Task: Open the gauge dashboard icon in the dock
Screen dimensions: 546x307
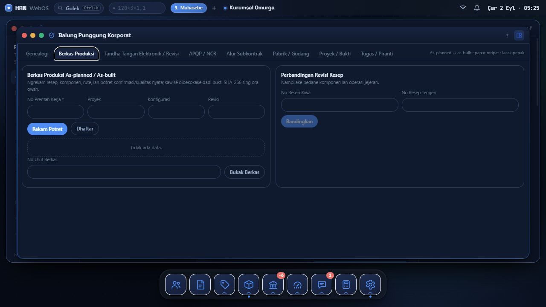Action: click(x=297, y=284)
